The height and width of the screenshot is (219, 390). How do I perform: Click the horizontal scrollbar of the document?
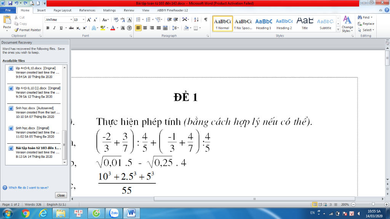click(254, 199)
